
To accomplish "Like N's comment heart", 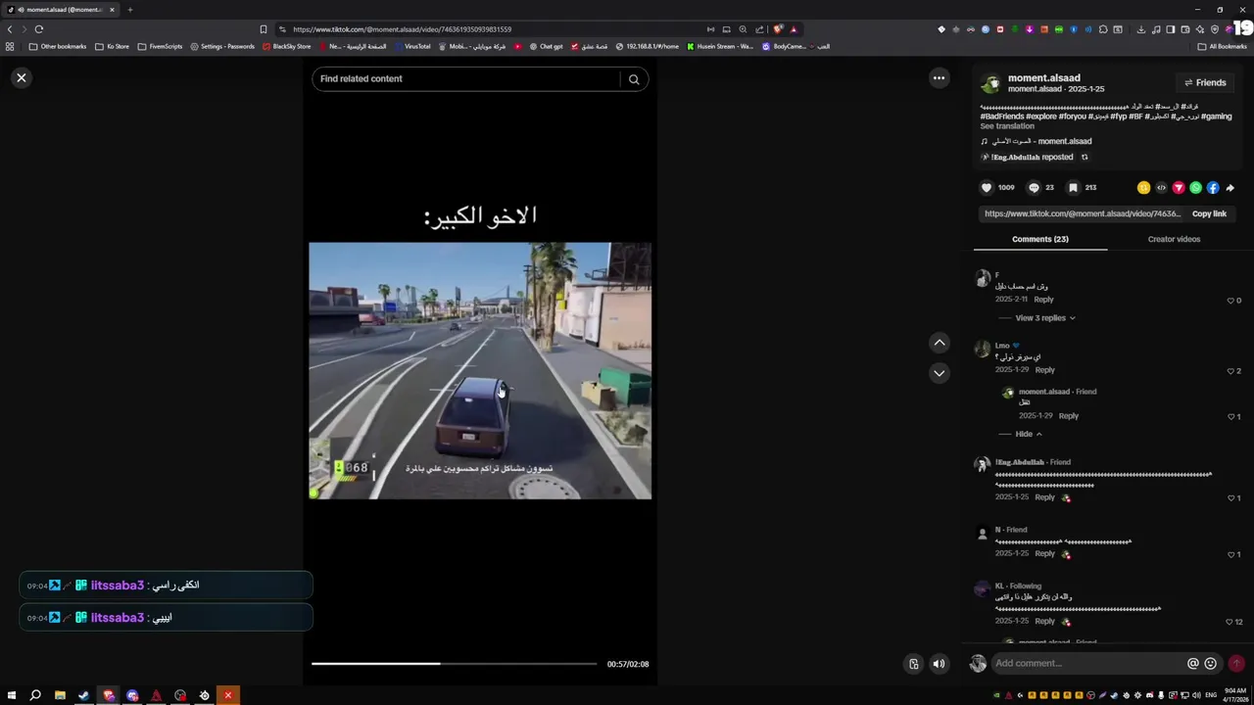I will (1230, 554).
